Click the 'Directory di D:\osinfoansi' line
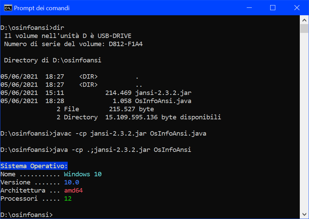The height and width of the screenshot is (219, 309). pyautogui.click(x=53, y=60)
